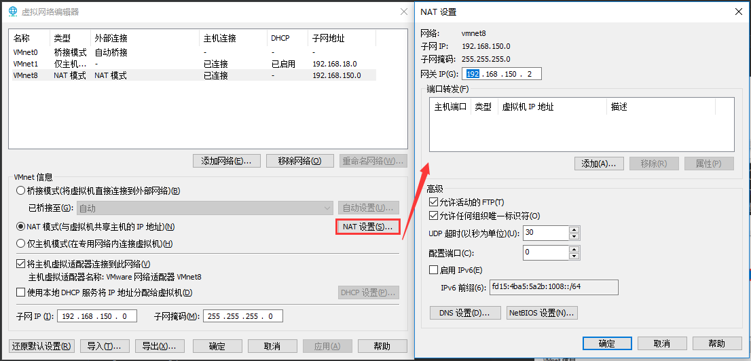
Task: Close the NAT settings dialog
Action: coord(738,12)
